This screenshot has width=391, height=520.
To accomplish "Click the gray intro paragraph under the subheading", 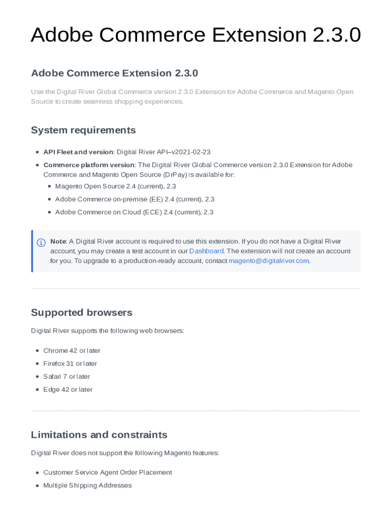I will pyautogui.click(x=192, y=96).
